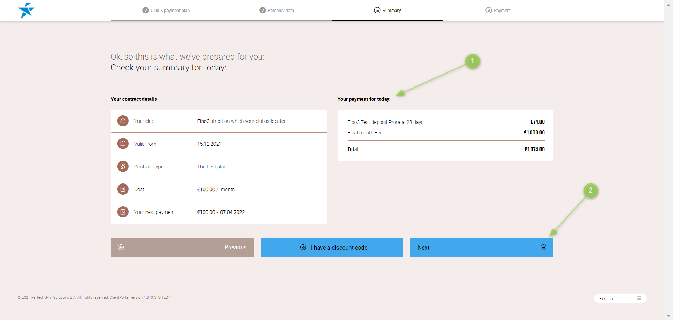Click the blue star logo
This screenshot has width=673, height=320.
pos(26,11)
